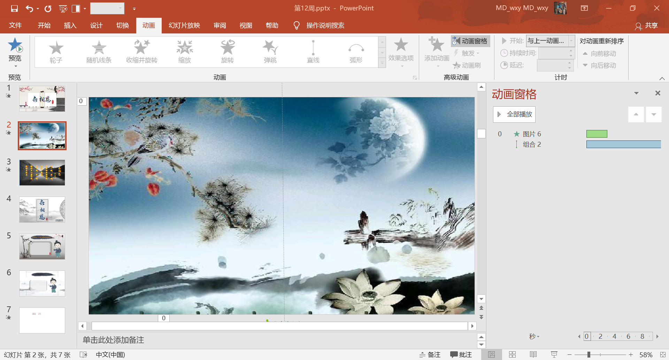Select slide 7 thumbnail
Image resolution: width=669 pixels, height=360 pixels.
pos(42,320)
